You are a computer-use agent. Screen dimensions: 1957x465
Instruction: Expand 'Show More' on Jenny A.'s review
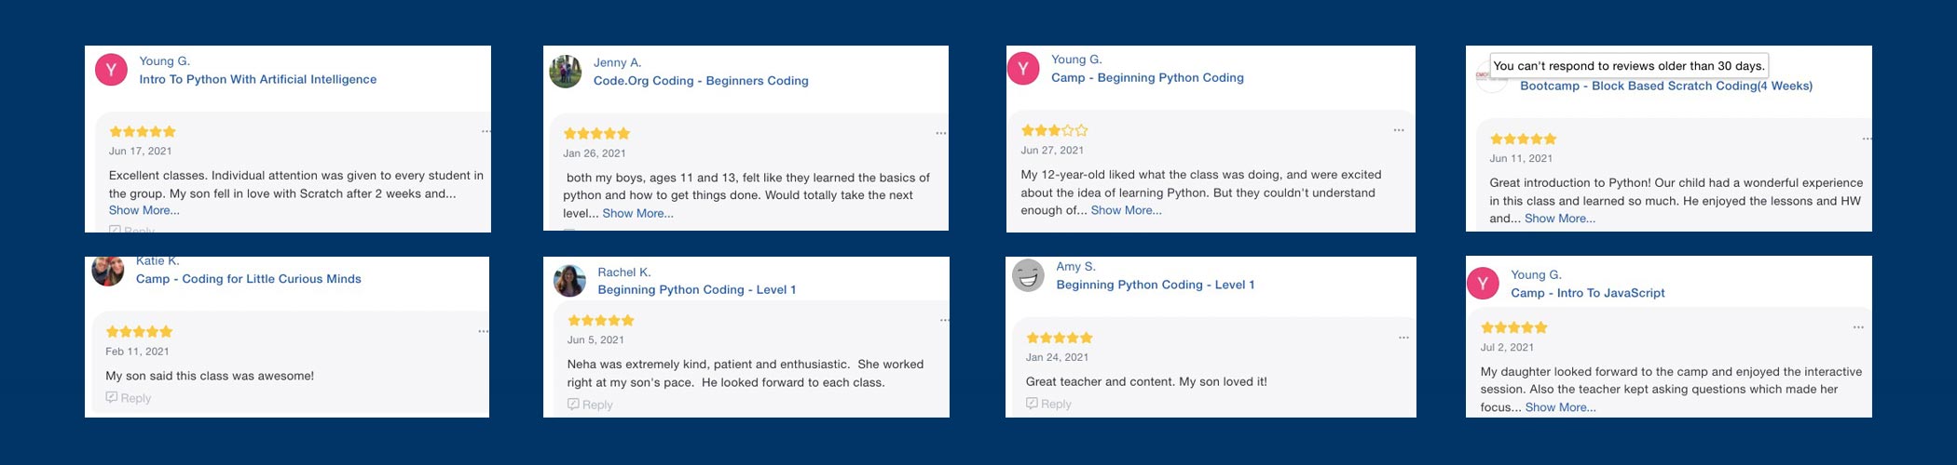637,213
